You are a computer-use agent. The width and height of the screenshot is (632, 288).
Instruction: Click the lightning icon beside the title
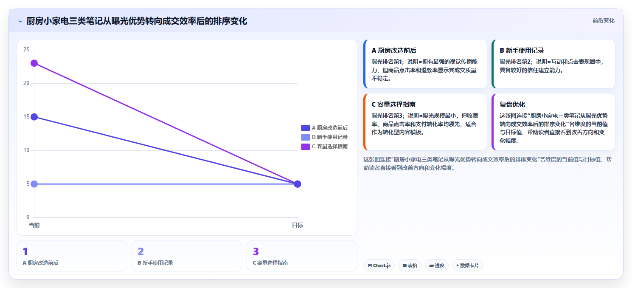pyautogui.click(x=20, y=21)
